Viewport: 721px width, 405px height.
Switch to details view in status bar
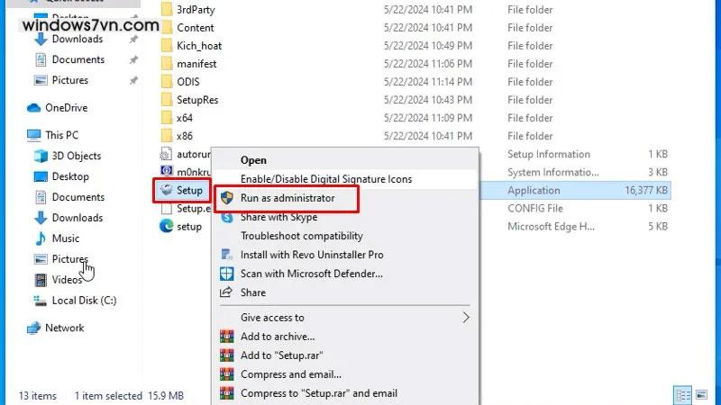click(x=684, y=395)
